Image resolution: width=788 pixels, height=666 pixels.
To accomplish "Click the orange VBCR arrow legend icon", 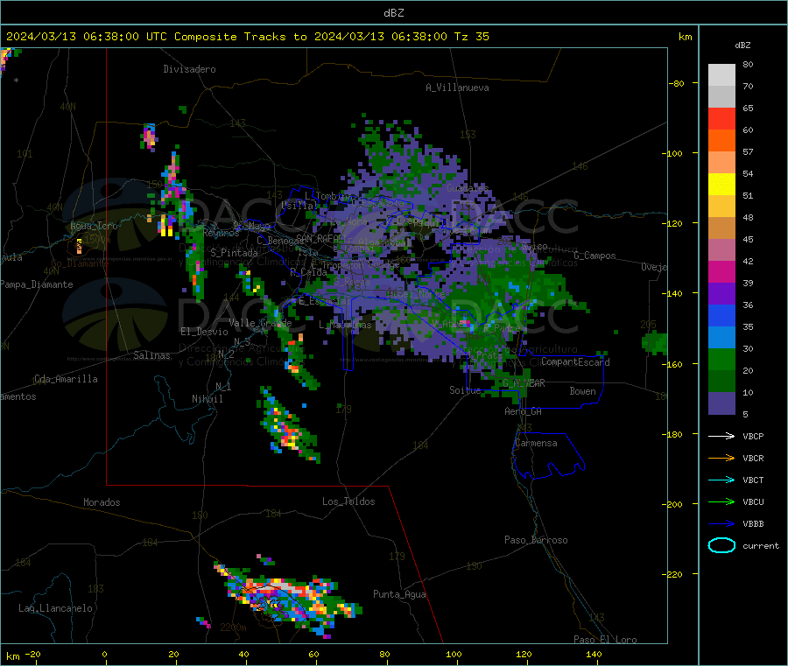I will point(721,458).
